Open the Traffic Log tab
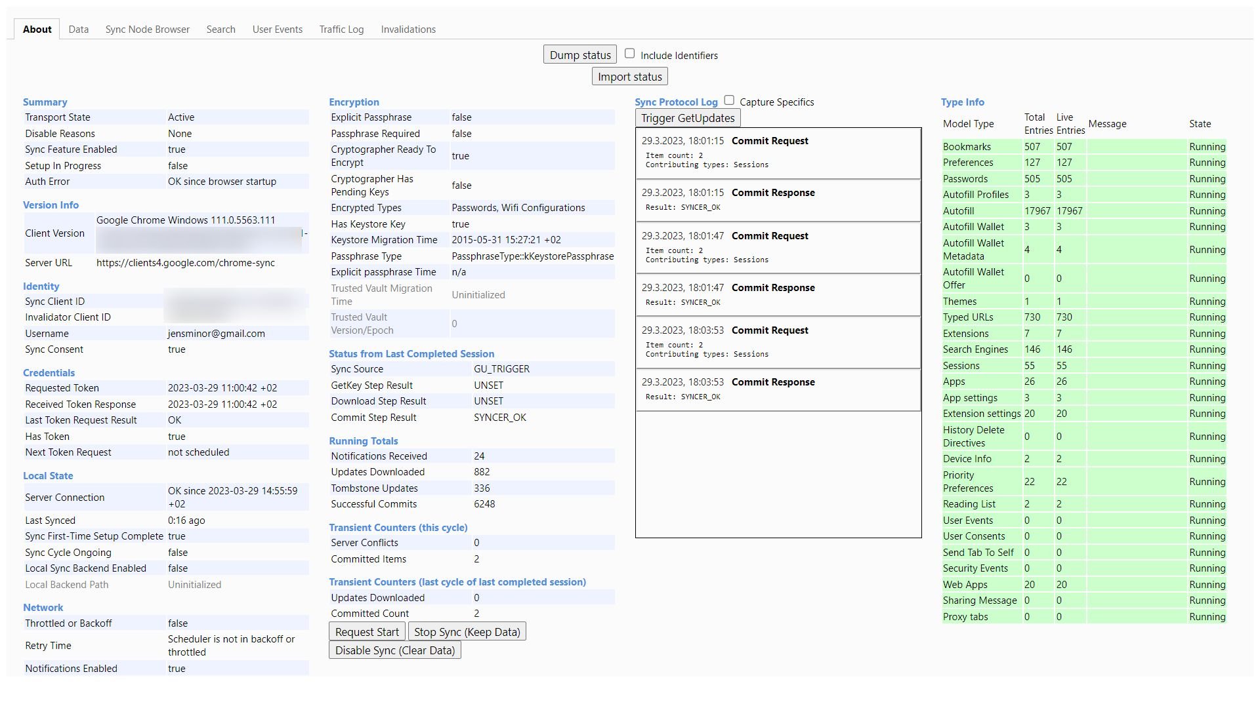This screenshot has height=708, width=1260. [341, 29]
